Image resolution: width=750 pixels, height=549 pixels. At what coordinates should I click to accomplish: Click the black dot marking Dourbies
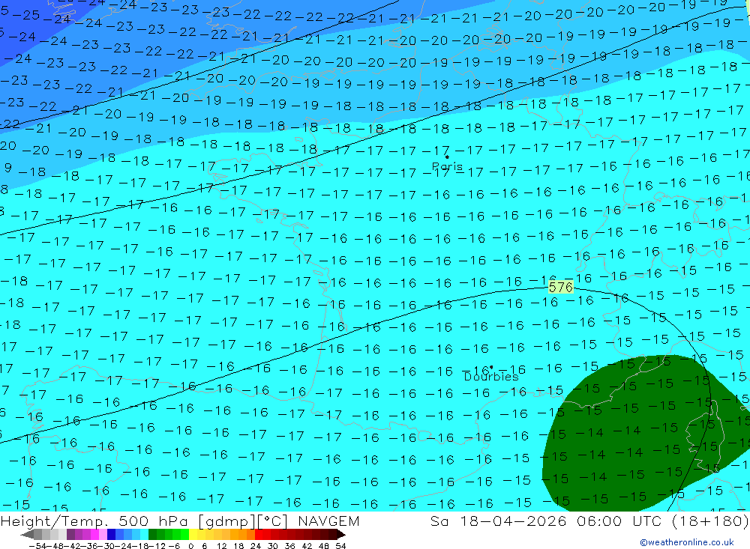pos(491,368)
